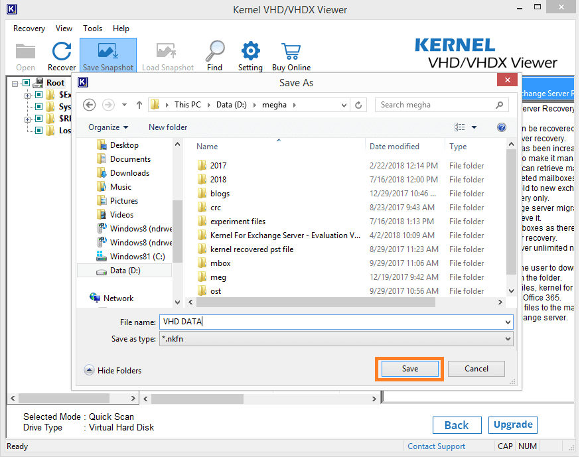This screenshot has height=457, width=582.
Task: Click the Upgrade button
Action: tap(513, 424)
